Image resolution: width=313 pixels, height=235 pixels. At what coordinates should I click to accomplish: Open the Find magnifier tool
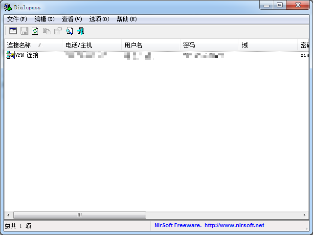coord(69,31)
